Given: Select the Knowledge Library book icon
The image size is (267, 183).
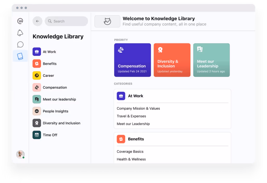Looking at the screenshot, I should pos(20,56).
